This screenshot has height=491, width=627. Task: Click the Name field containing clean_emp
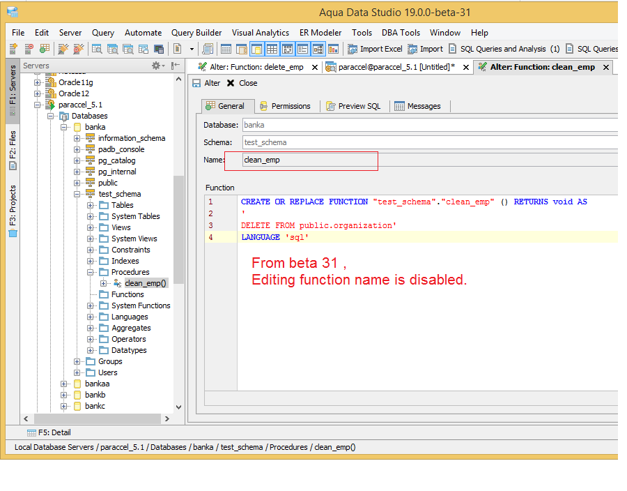(430, 160)
